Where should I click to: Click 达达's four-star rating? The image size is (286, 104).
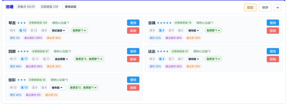click(163, 51)
